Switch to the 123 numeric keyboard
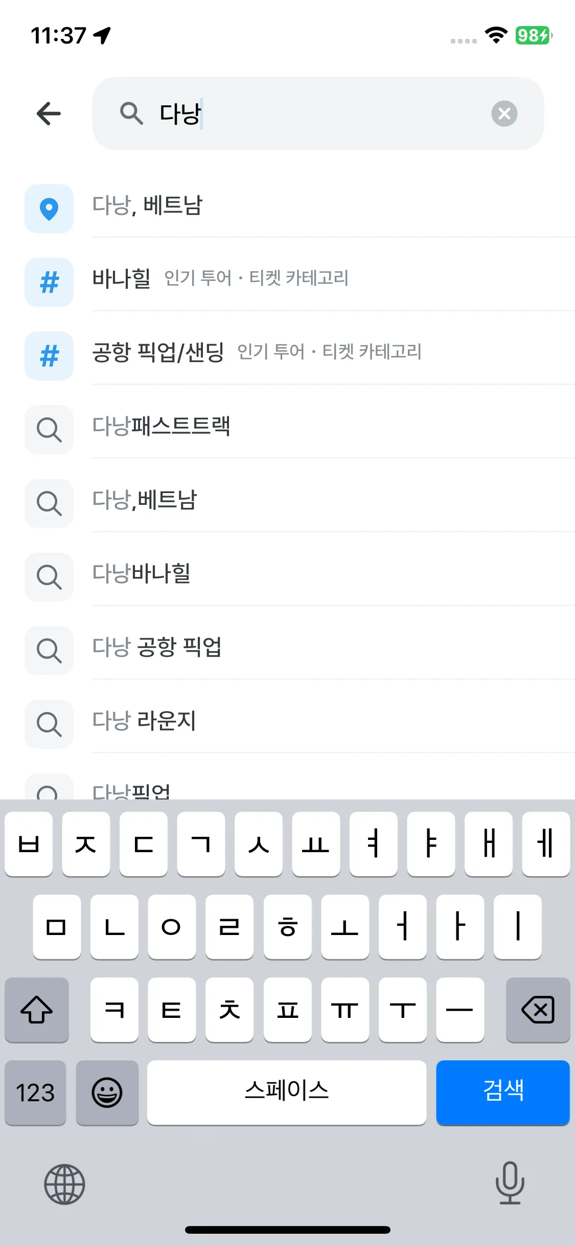The width and height of the screenshot is (575, 1246). point(35,1093)
